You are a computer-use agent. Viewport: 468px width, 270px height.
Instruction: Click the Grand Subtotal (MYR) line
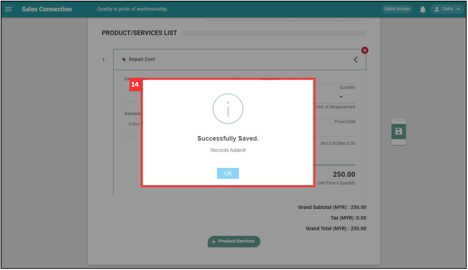coord(332,207)
